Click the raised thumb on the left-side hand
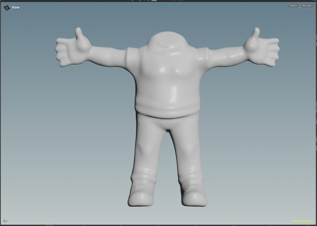 click(79, 33)
